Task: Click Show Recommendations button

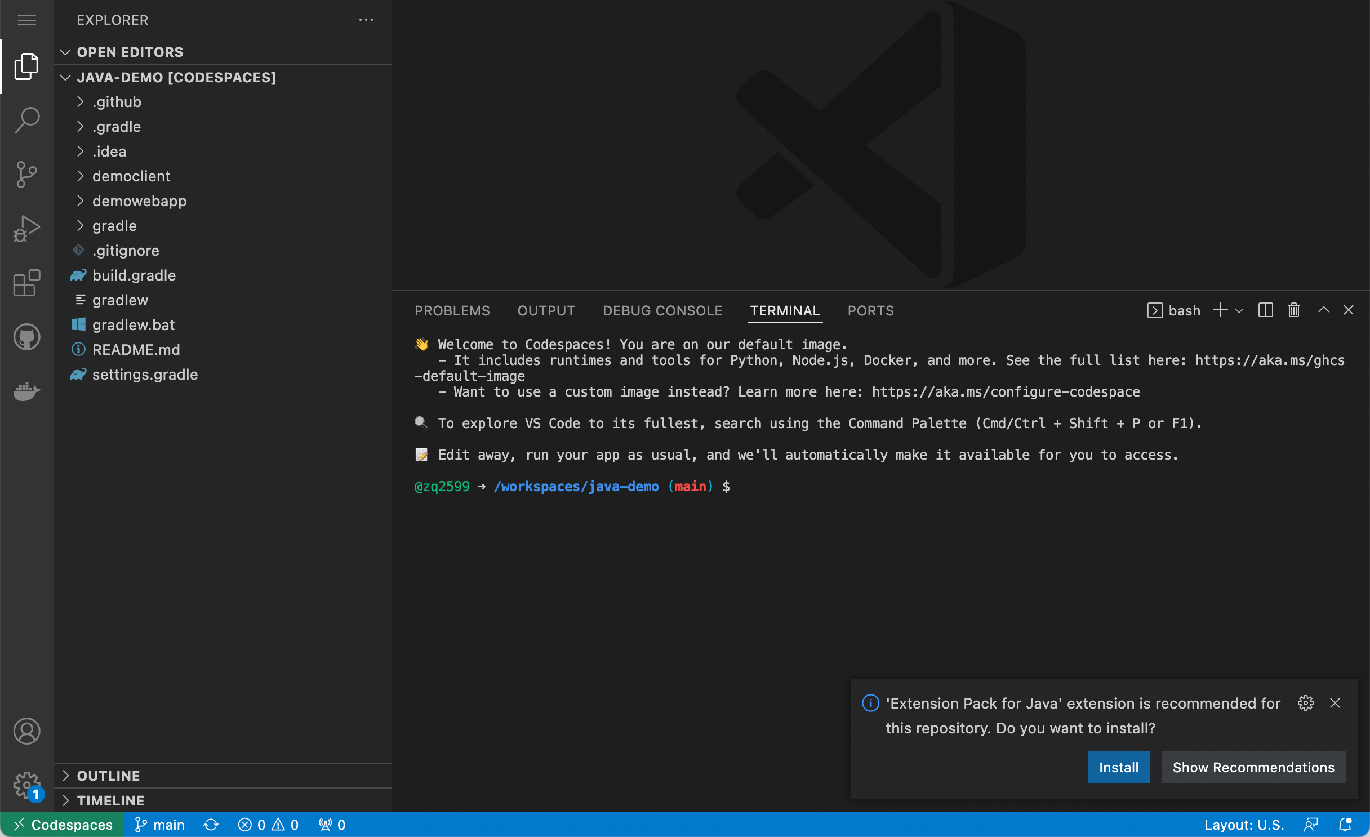Action: pos(1253,767)
